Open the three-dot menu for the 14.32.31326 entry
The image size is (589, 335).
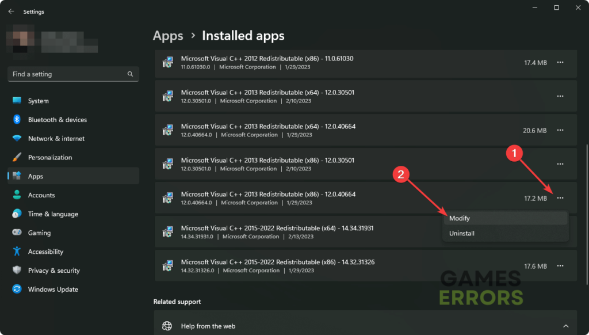coord(560,266)
